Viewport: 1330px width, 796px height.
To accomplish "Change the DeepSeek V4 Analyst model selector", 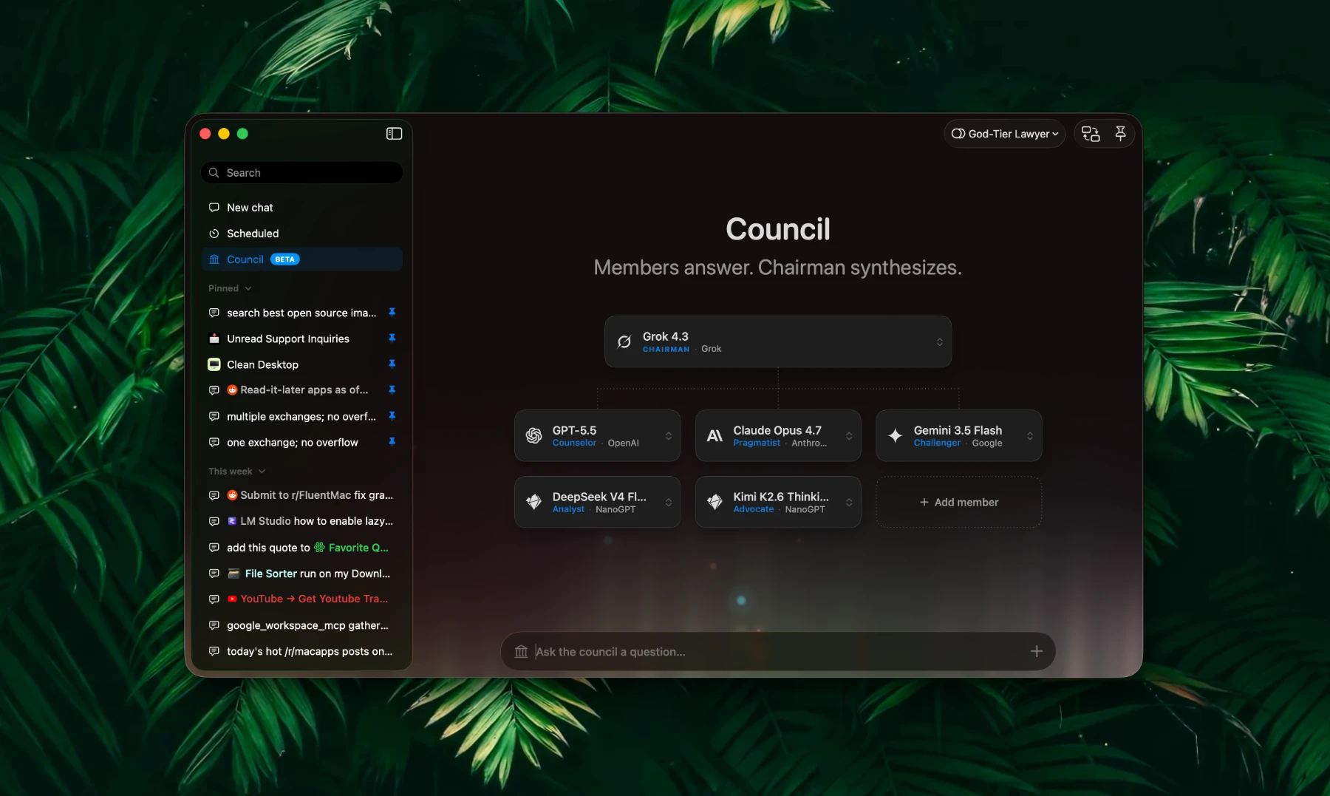I will [597, 503].
